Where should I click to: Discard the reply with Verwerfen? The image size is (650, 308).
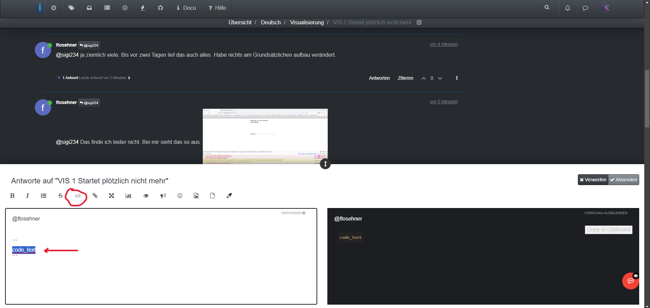coord(593,180)
